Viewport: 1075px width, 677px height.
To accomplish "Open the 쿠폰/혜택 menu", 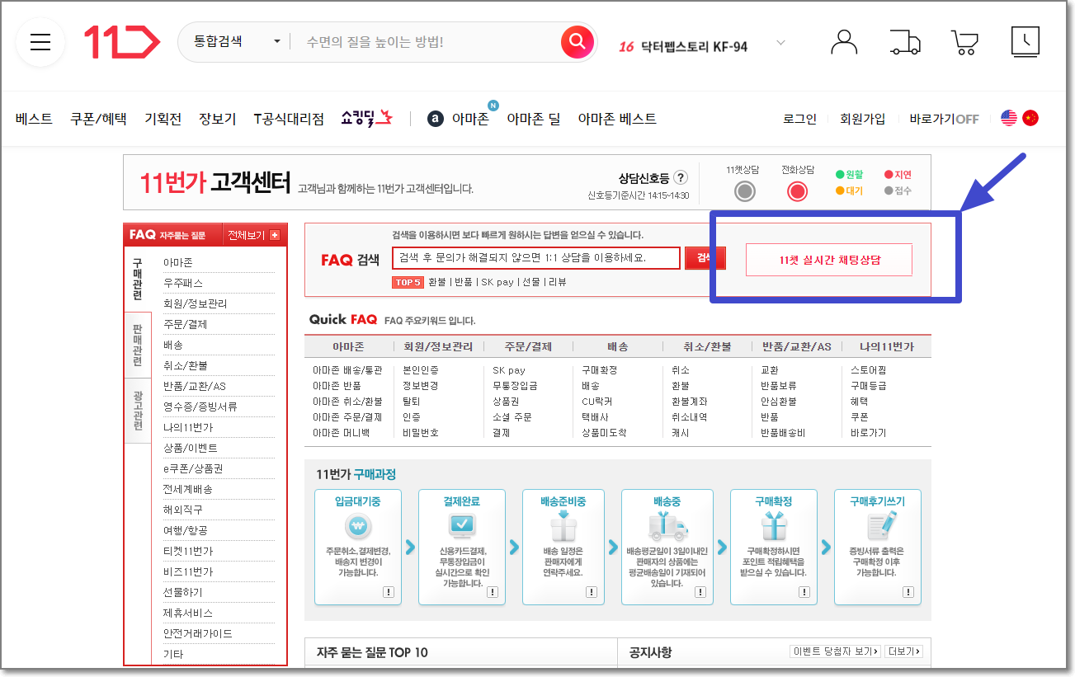I will 98,119.
